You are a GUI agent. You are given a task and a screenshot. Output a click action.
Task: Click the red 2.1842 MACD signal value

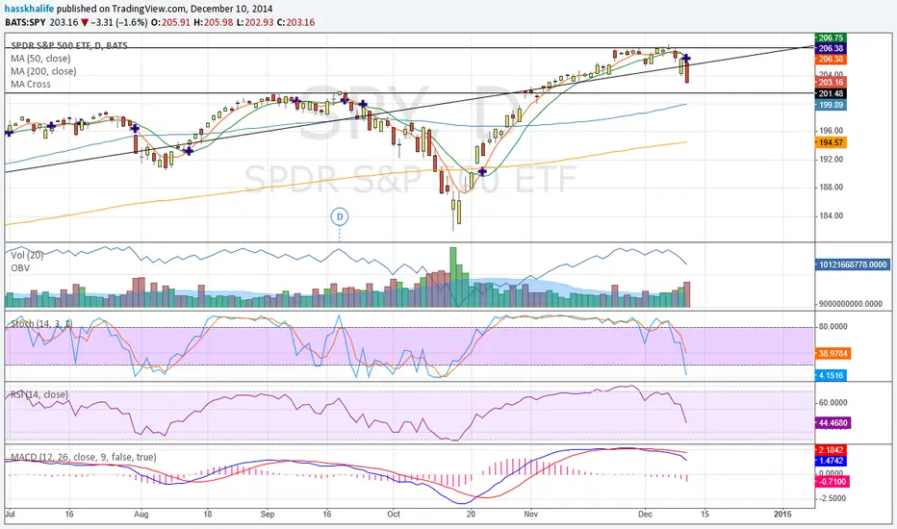(831, 450)
